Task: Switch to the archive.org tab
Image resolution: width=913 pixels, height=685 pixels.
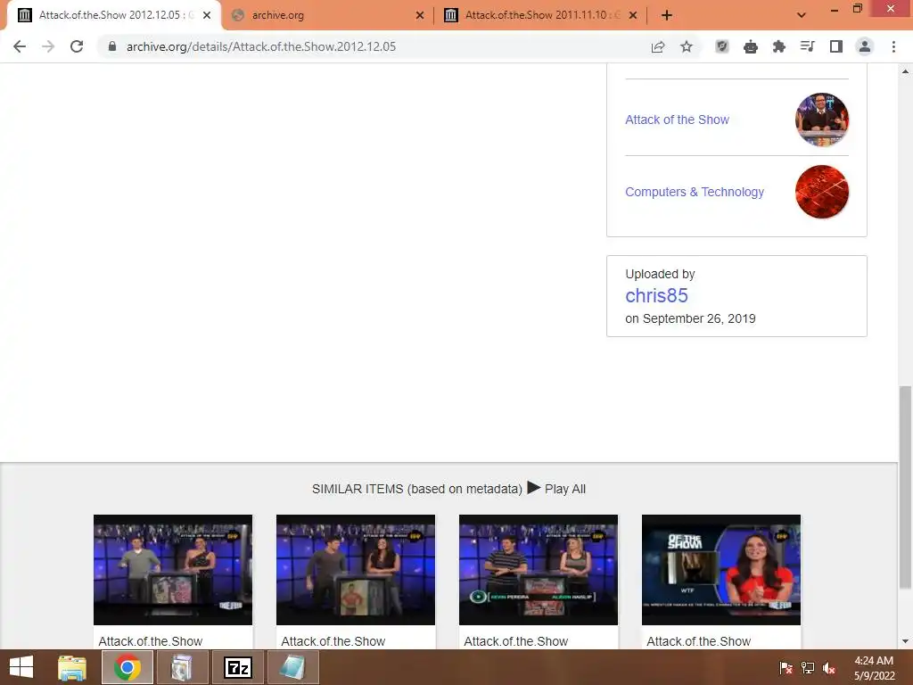Action: coord(326,15)
